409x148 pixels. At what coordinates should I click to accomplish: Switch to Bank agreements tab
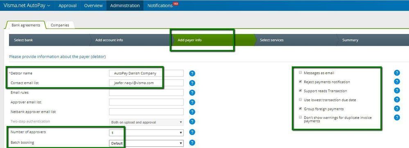coord(26,25)
